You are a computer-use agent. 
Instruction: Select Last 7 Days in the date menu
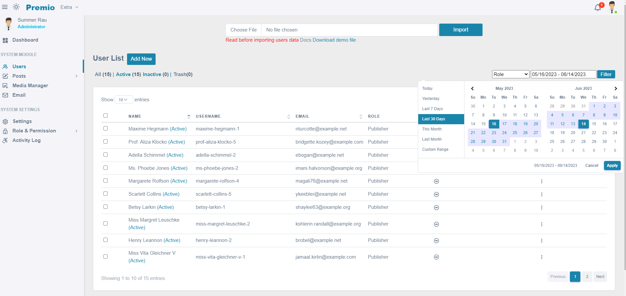[x=432, y=109]
